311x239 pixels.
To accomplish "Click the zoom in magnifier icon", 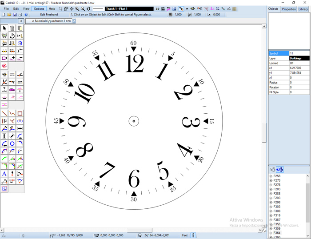I will click(77, 8).
